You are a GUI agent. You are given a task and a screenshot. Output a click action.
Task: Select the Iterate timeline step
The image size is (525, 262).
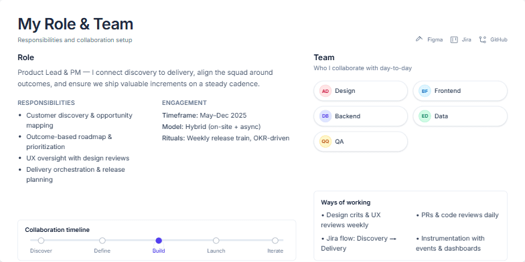(x=275, y=241)
